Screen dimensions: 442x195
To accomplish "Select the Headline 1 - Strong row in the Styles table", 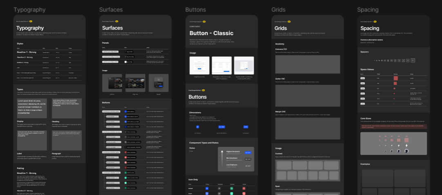I will pos(49,52).
